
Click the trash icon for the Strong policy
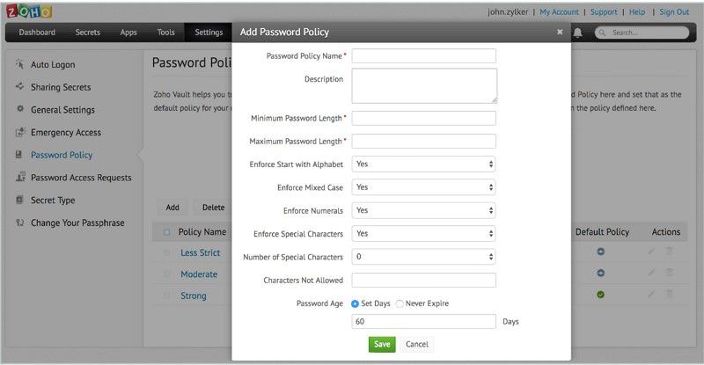pos(670,296)
